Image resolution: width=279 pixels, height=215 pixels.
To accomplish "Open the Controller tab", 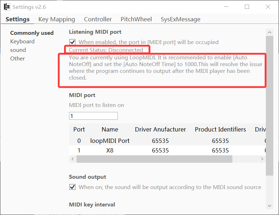I will pyautogui.click(x=98, y=19).
